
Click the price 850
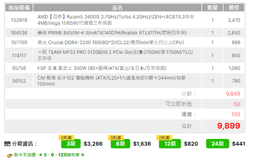(236, 55)
